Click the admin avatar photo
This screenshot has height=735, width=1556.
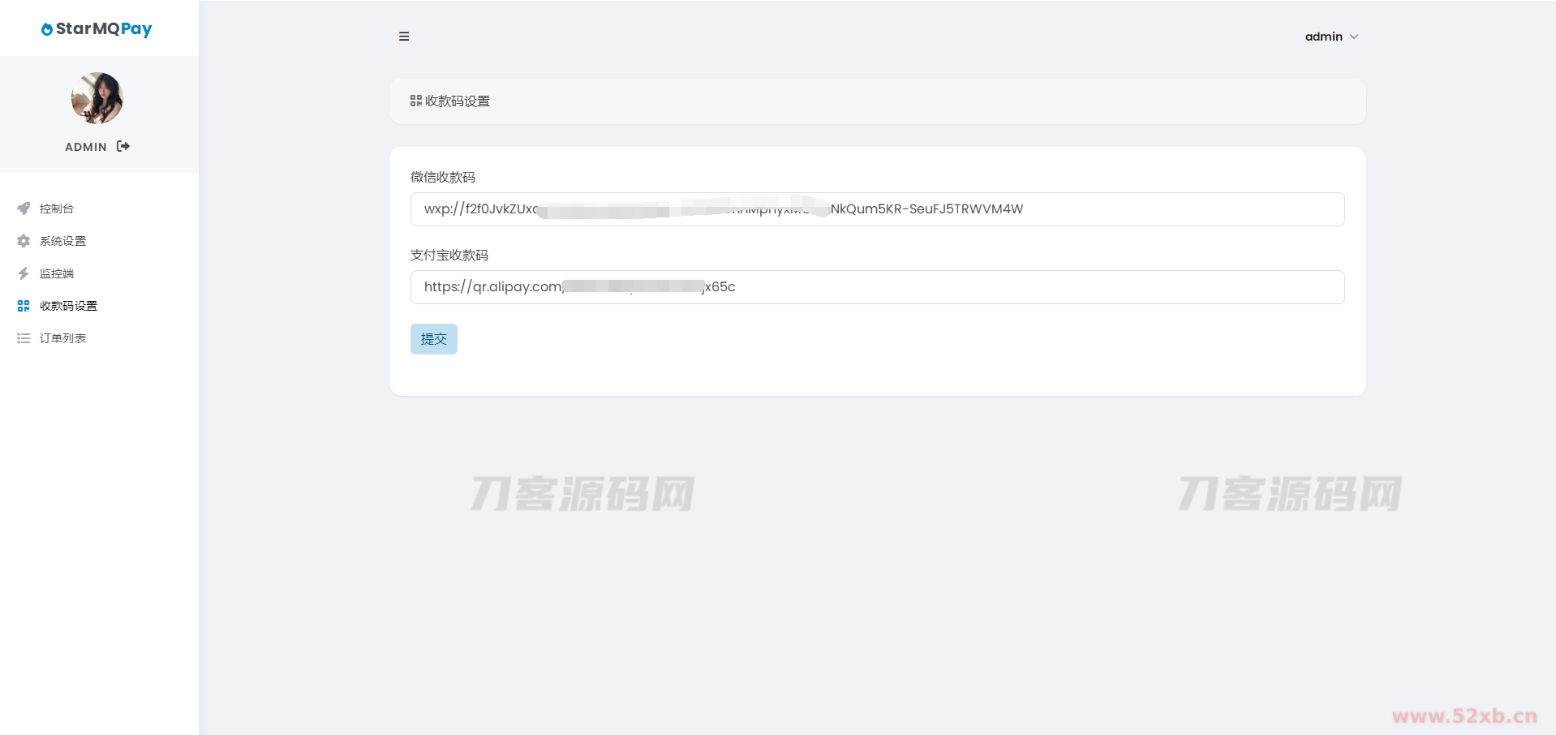tap(97, 98)
